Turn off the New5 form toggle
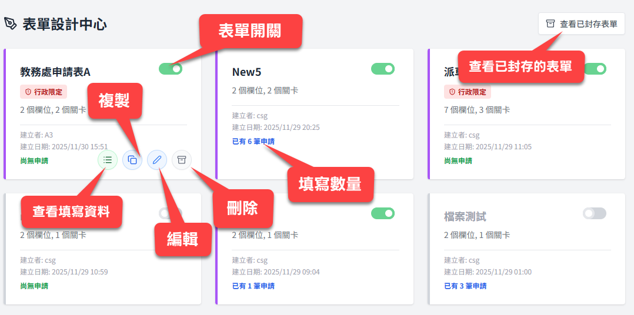 [x=383, y=69]
